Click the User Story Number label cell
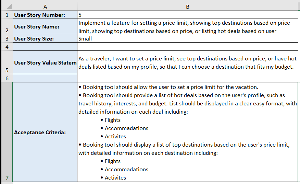Viewport: 300px width, 184px height. coord(45,15)
